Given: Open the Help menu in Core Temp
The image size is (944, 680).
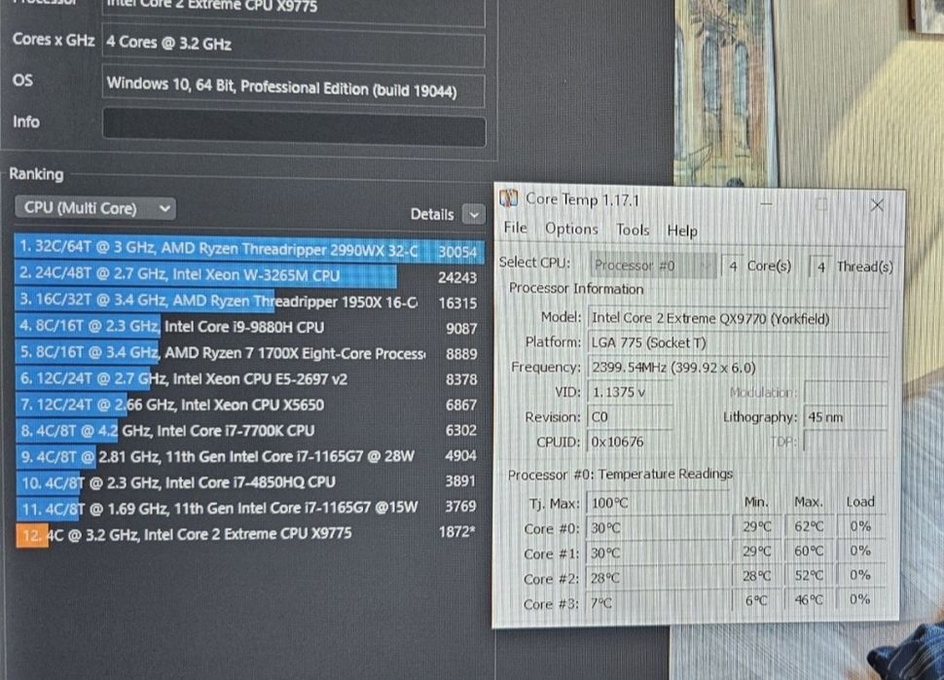Looking at the screenshot, I should pyautogui.click(x=682, y=232).
